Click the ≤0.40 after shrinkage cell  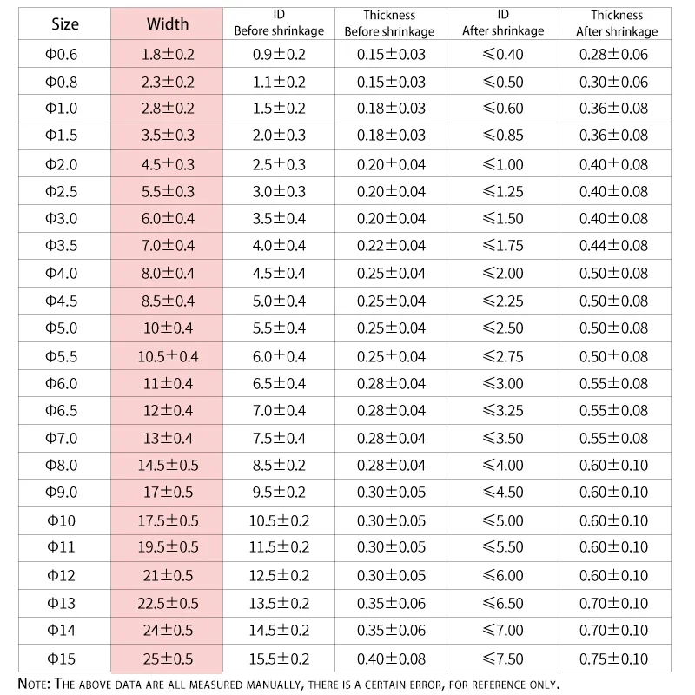[503, 54]
